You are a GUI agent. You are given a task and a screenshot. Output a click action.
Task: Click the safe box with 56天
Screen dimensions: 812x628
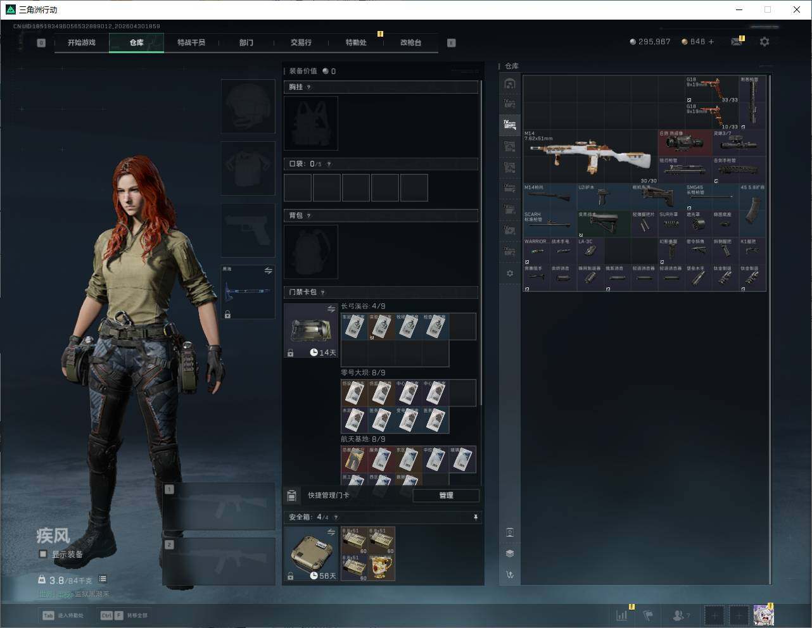tap(311, 554)
